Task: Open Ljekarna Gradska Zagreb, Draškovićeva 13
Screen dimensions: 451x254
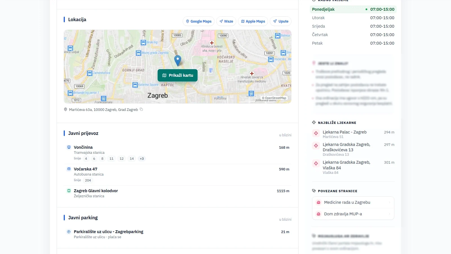Action: click(x=353, y=149)
